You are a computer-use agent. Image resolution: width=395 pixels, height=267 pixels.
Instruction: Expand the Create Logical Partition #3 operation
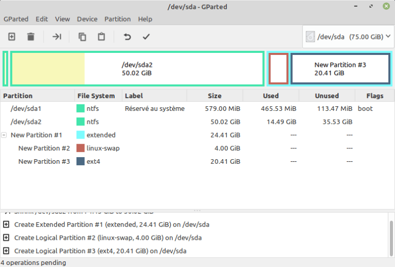(6, 251)
